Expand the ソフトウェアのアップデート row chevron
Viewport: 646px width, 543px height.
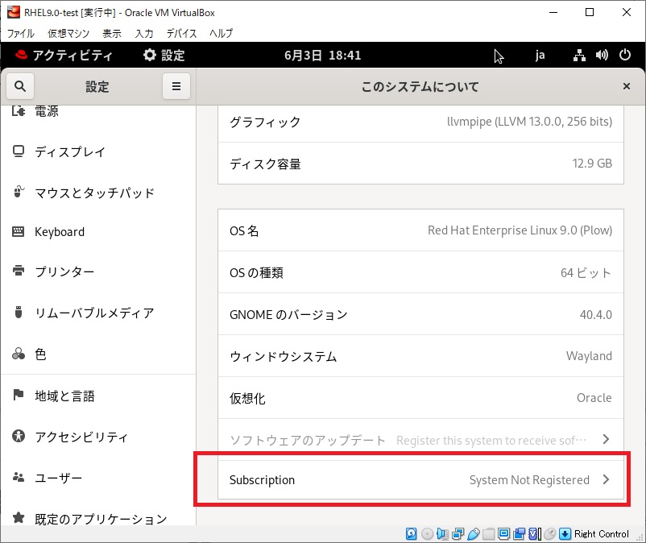[606, 439]
